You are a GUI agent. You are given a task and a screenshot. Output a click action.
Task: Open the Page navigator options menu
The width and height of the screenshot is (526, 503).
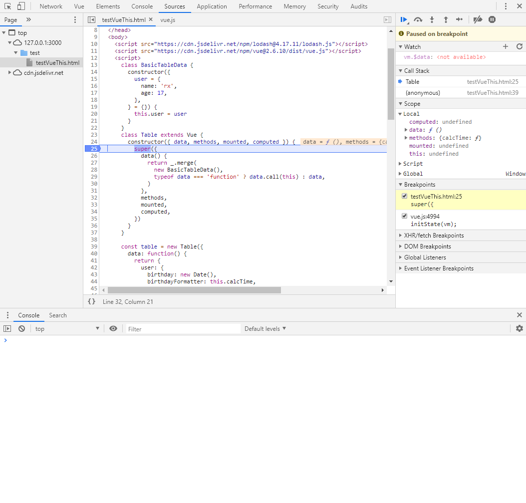click(x=75, y=20)
